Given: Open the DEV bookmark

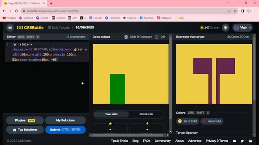Looking at the screenshot, I should click(x=72, y=18).
